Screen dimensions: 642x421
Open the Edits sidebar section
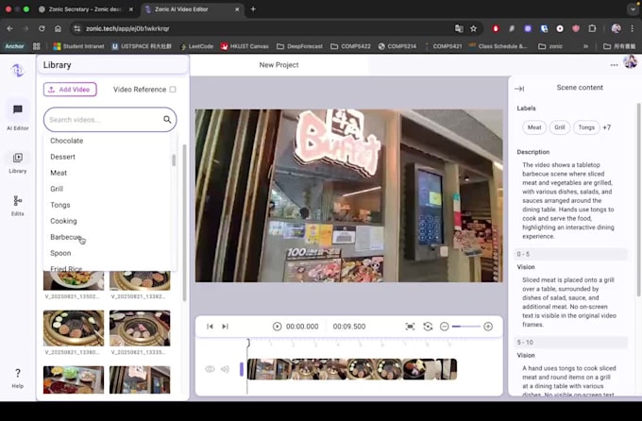[x=18, y=205]
